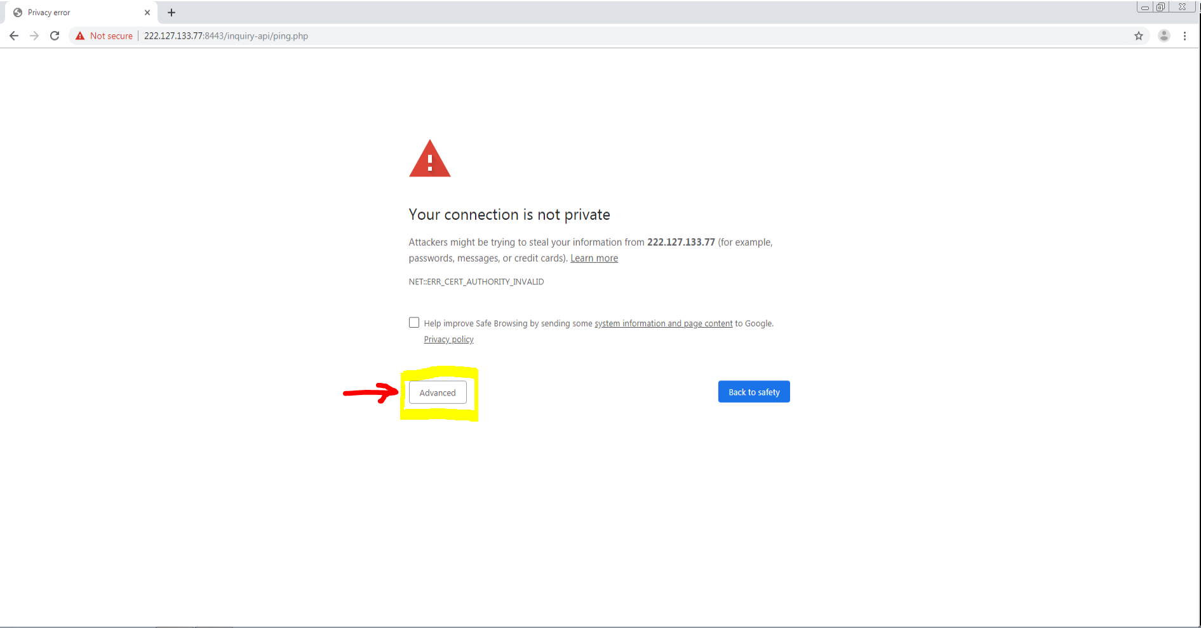Open the Chrome three-dot menu
The width and height of the screenshot is (1201, 628).
pyautogui.click(x=1184, y=36)
